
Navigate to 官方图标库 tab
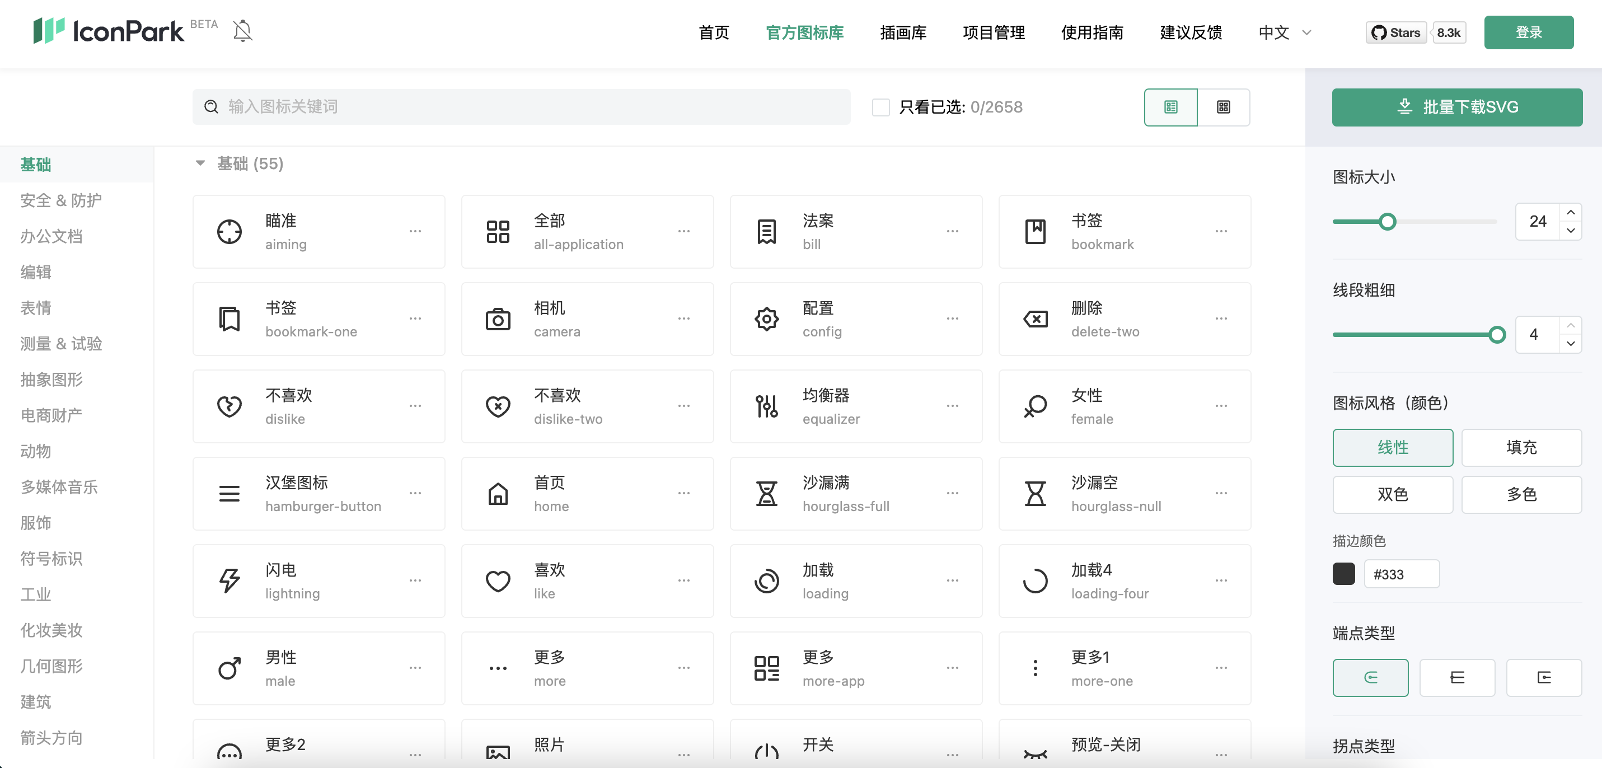coord(806,32)
